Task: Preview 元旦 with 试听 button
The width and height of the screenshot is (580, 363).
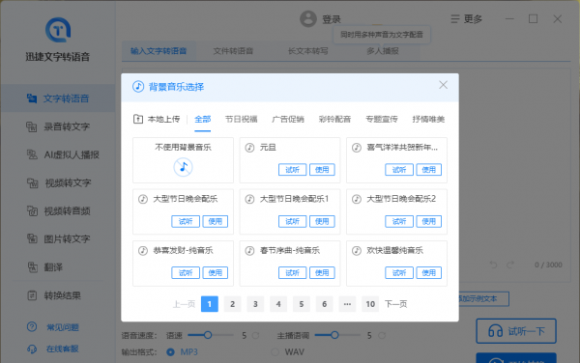Action: point(292,170)
